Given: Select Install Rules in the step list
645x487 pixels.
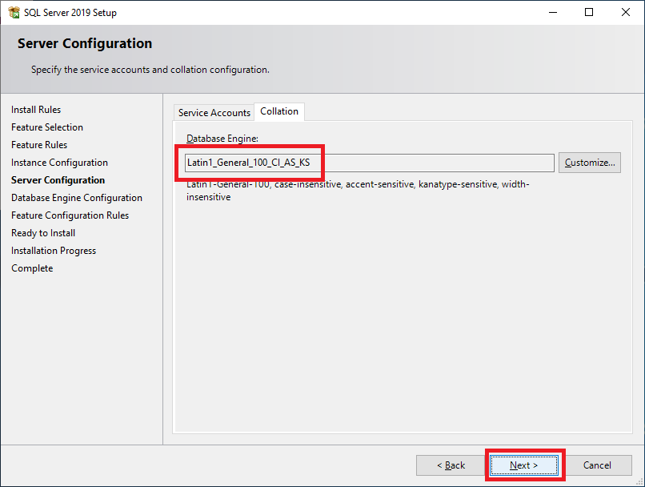Looking at the screenshot, I should coord(36,110).
